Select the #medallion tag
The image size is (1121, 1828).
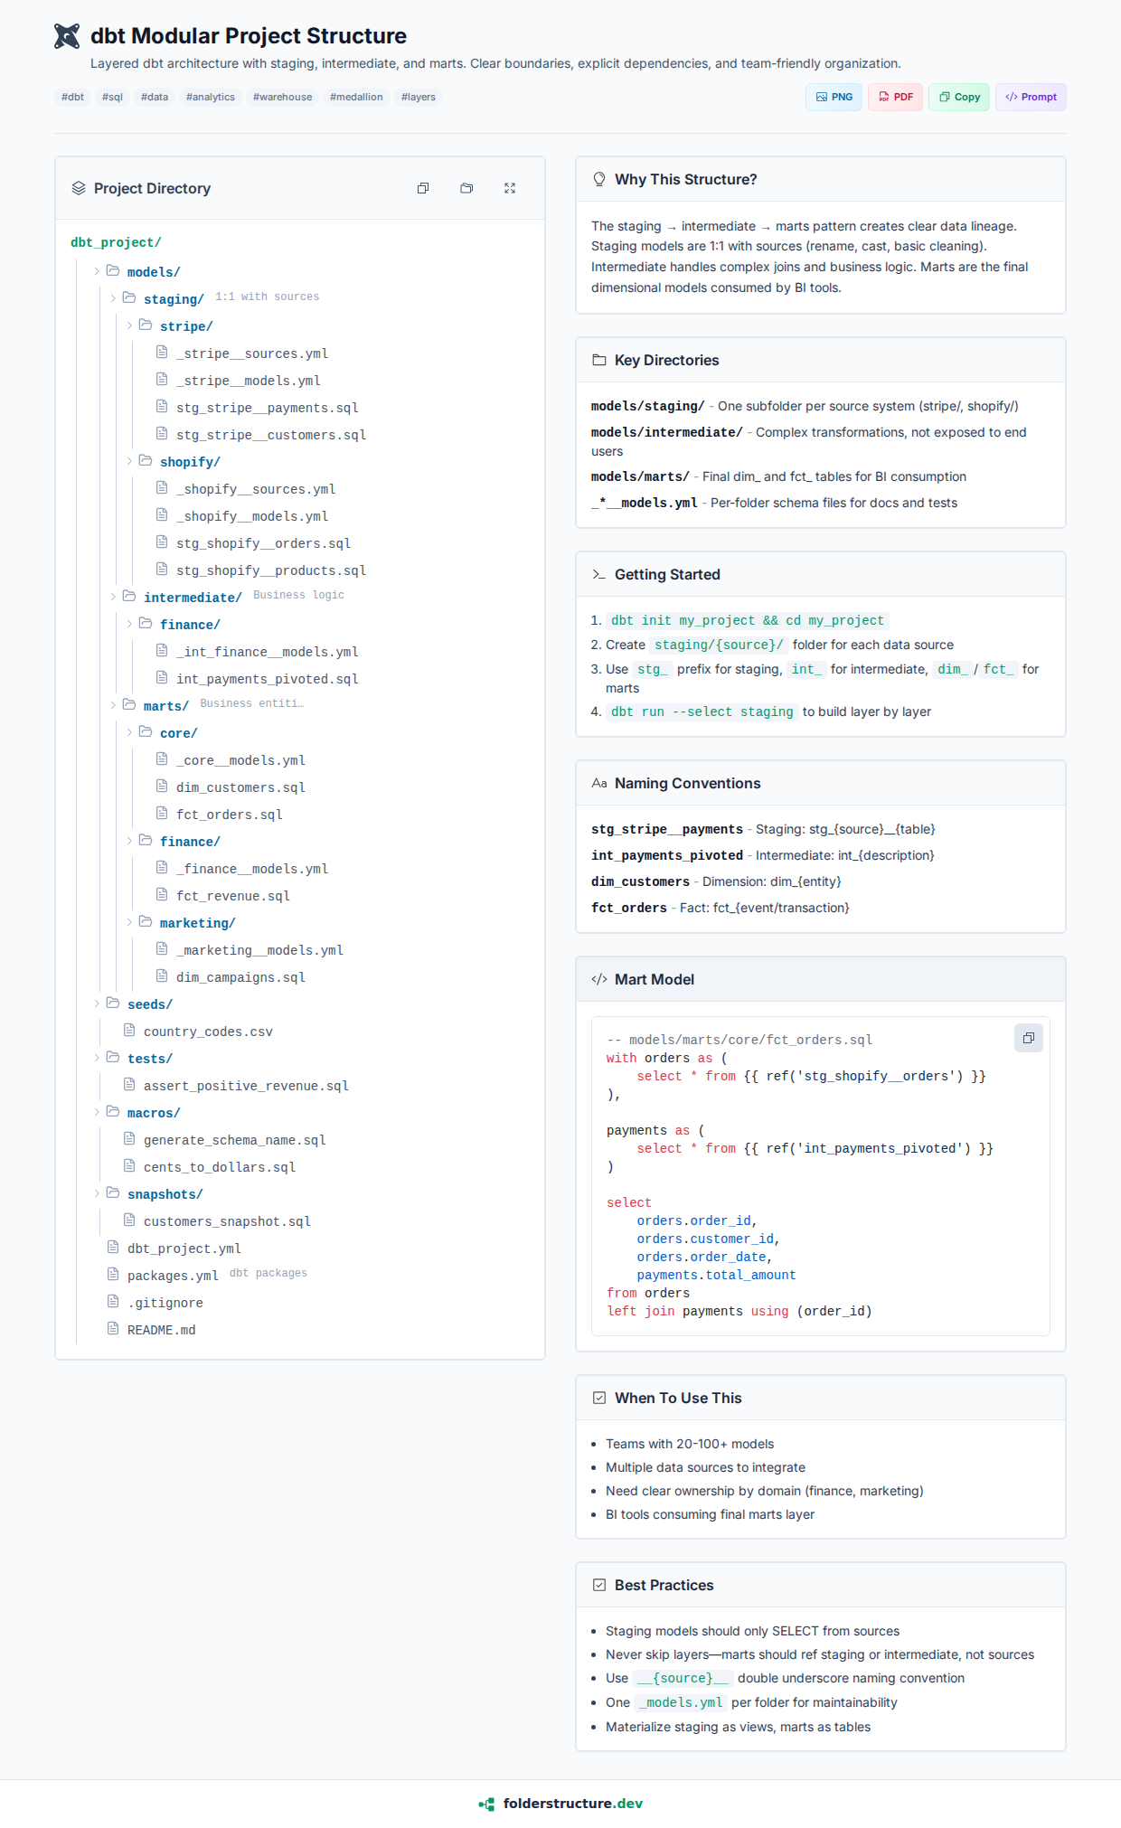pyautogui.click(x=356, y=97)
